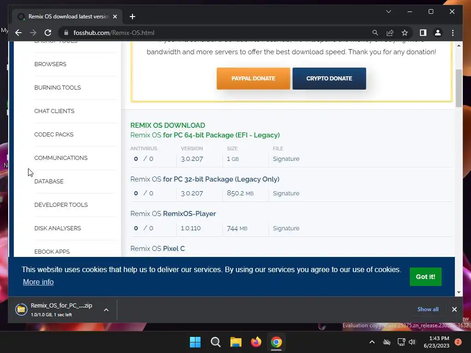The height and width of the screenshot is (353, 471).
Task: Click the scrollbar down arrow
Action: pyautogui.click(x=459, y=292)
